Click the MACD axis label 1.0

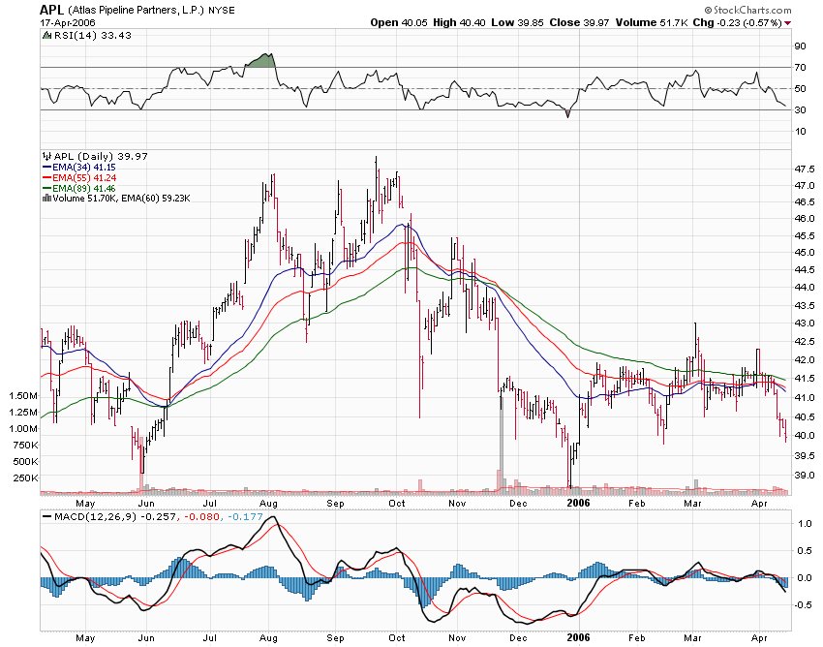[x=804, y=524]
